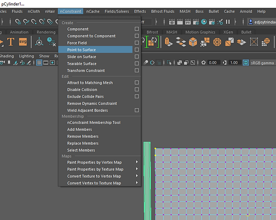The height and width of the screenshot is (220, 276).
Task: Open Point to Surface option box
Action: coord(137,50)
